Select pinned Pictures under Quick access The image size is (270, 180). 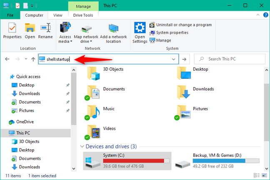(23, 111)
